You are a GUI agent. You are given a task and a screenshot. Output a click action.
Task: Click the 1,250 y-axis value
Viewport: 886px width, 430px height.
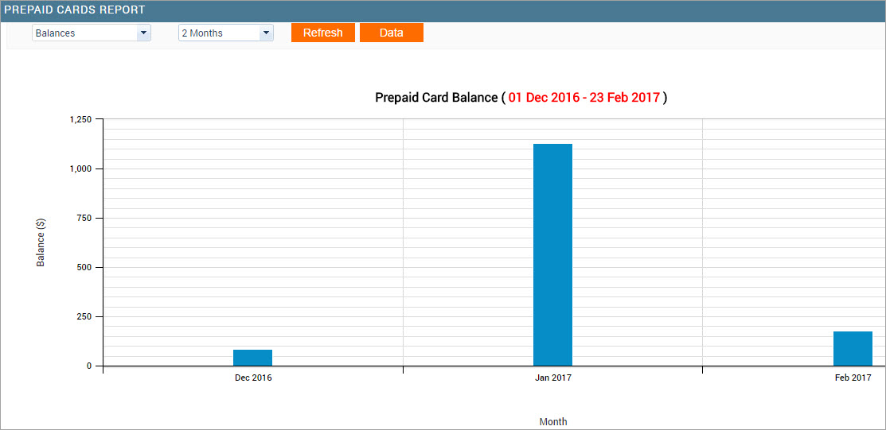click(80, 120)
